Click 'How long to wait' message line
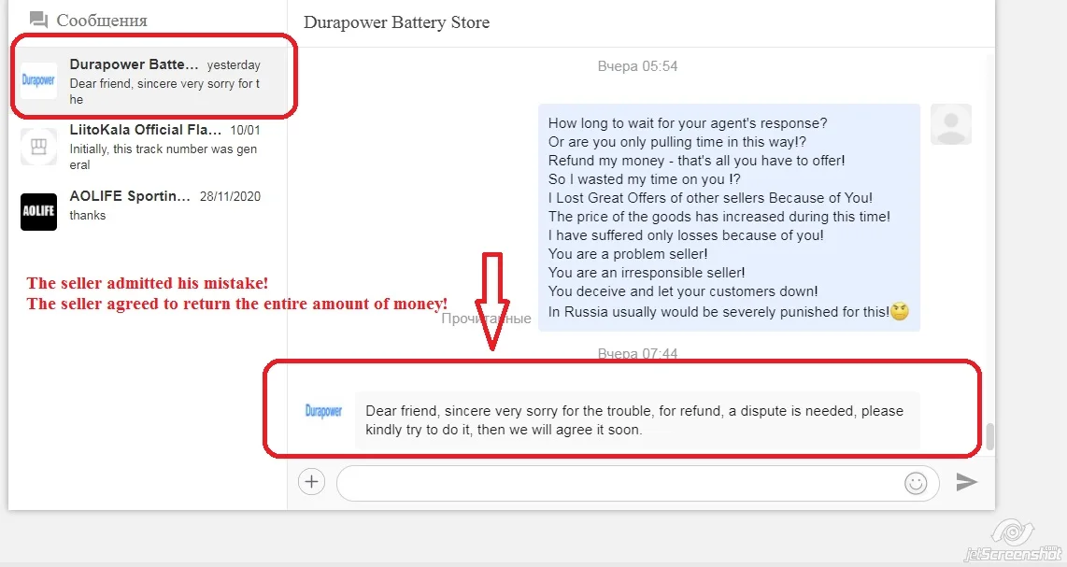The image size is (1067, 567). point(688,123)
